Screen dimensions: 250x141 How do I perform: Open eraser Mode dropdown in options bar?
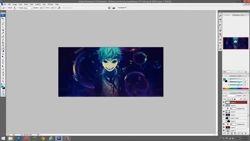[x=28, y=8]
